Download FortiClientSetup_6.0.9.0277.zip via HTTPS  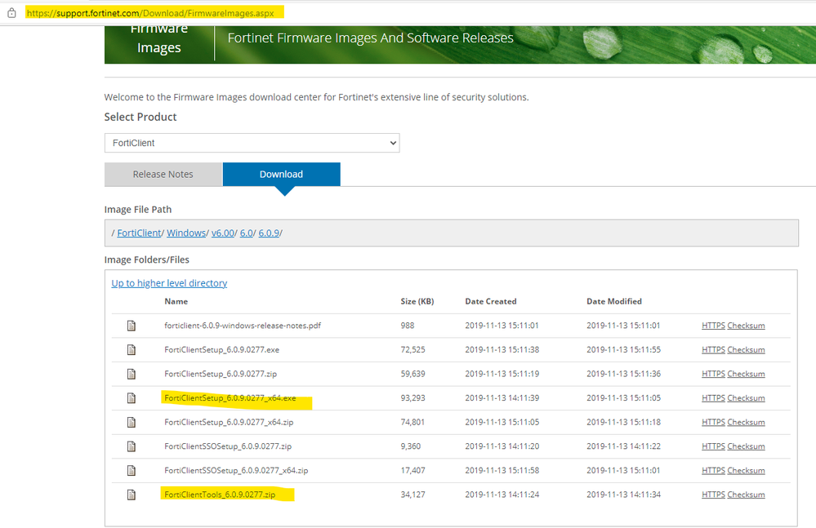(x=713, y=375)
